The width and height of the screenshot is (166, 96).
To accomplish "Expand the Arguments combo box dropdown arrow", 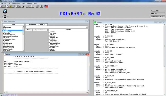I will (x=87, y=27).
